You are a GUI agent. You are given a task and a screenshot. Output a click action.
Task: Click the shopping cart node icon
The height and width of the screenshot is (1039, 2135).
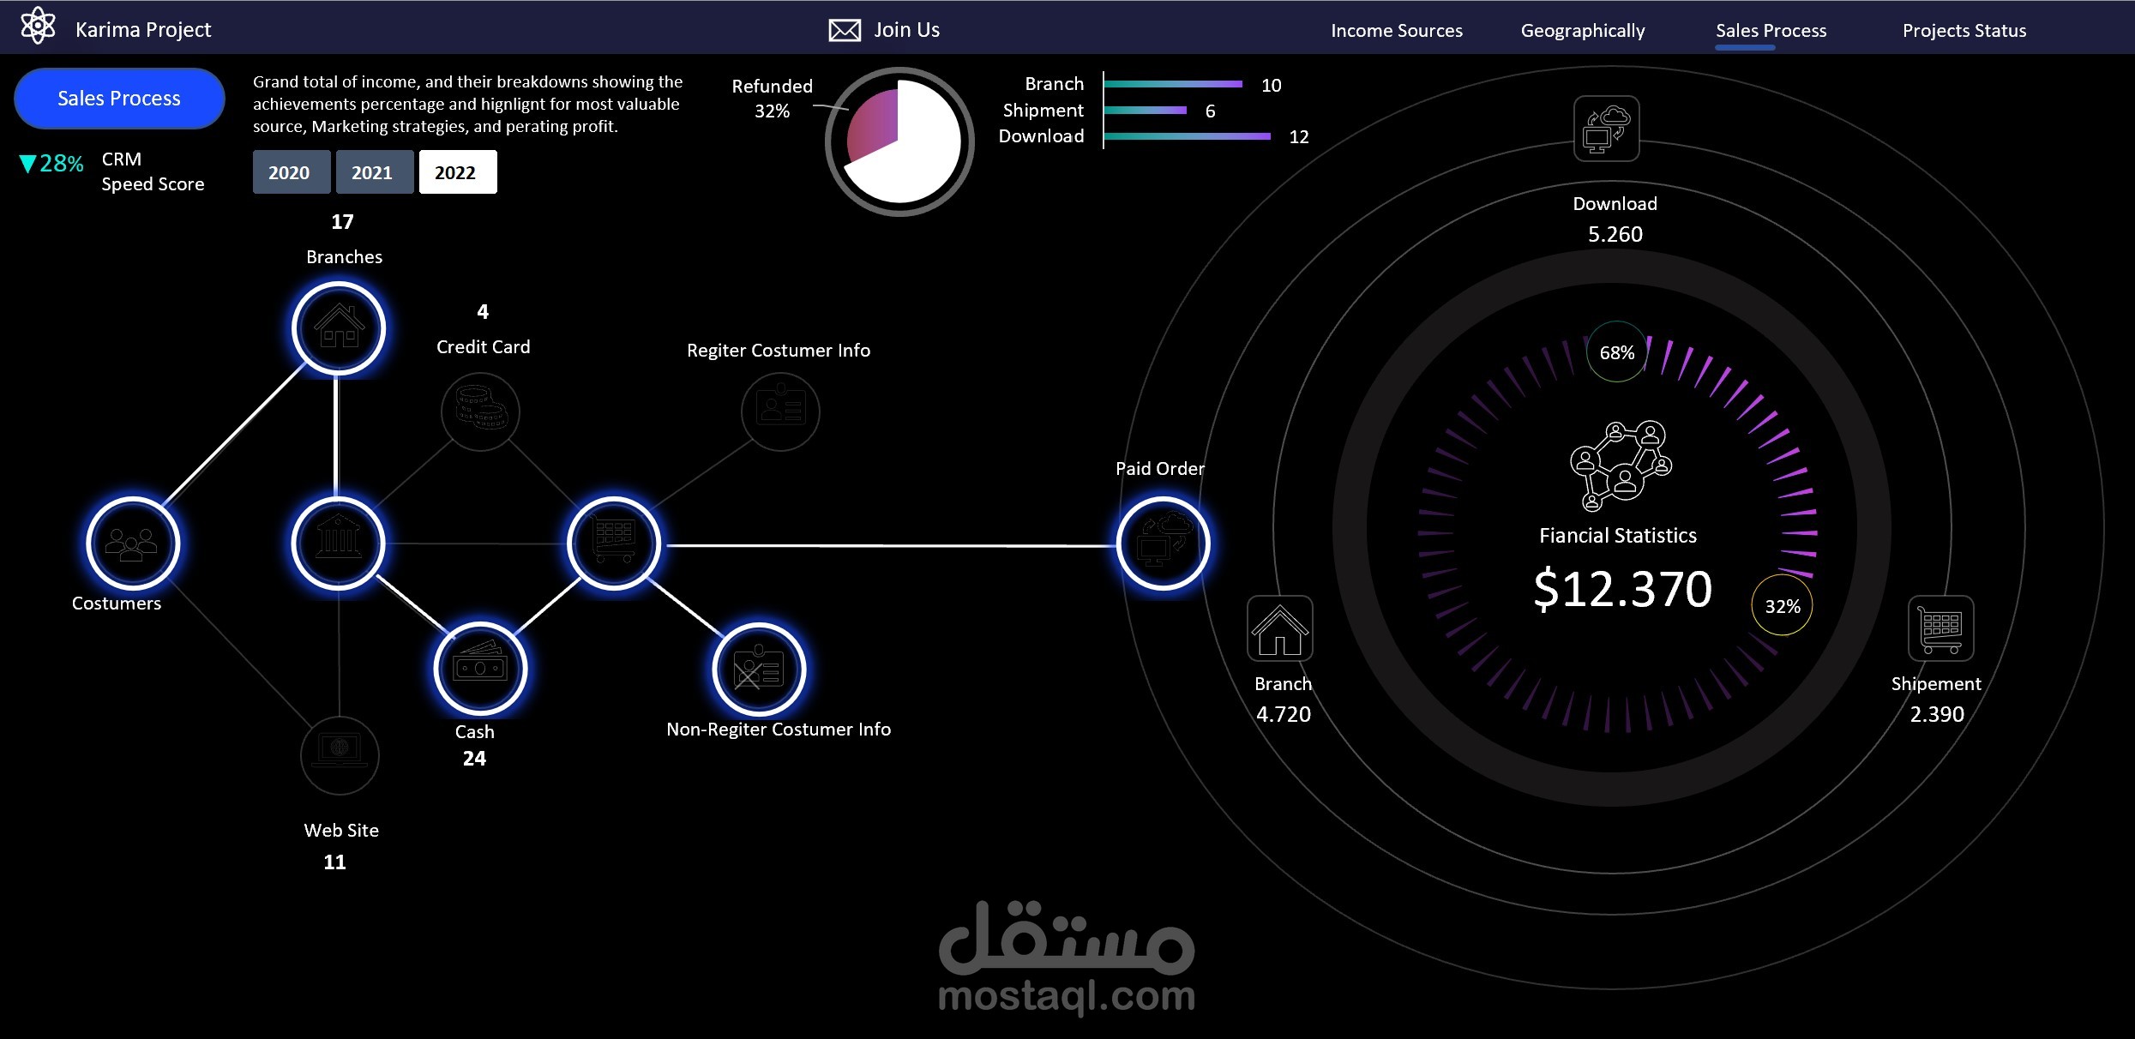pyautogui.click(x=614, y=544)
